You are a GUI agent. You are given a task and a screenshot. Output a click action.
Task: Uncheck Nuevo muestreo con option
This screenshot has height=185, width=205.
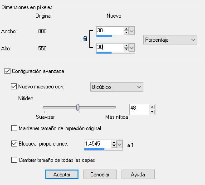tap(14, 87)
